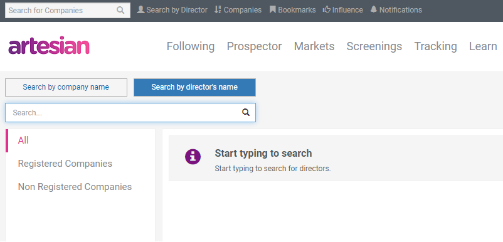
Task: Go to the Learn section
Action: tap(483, 46)
